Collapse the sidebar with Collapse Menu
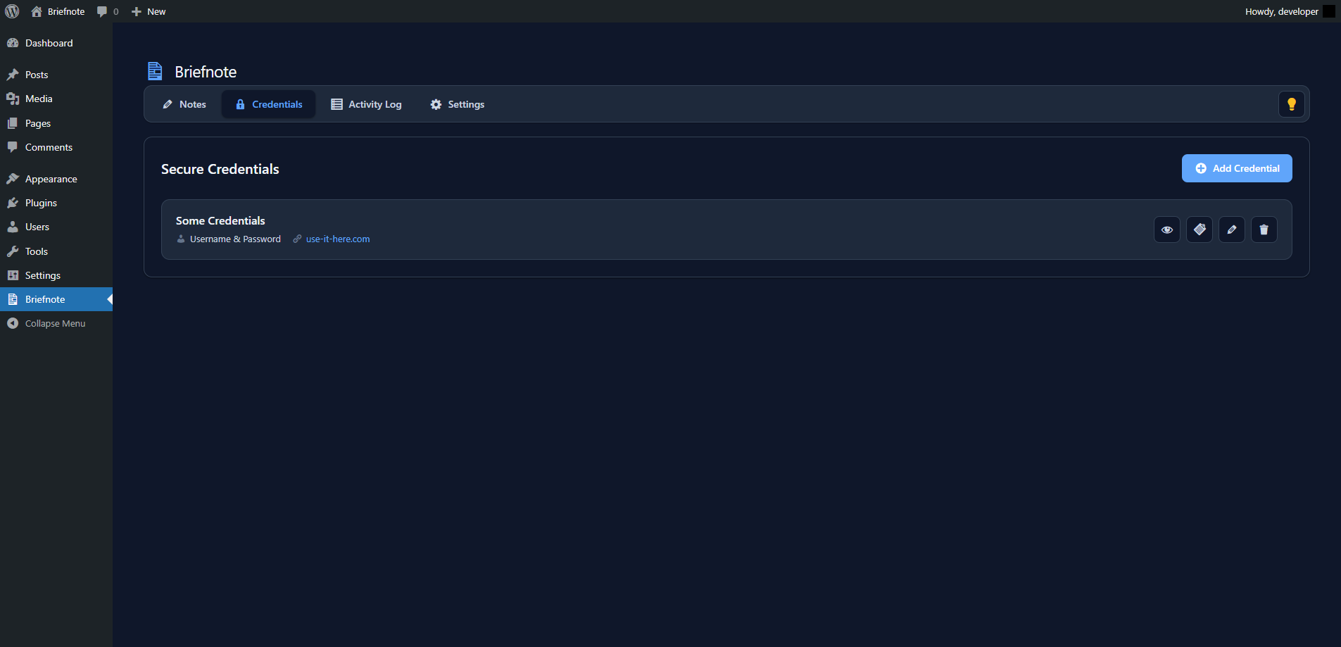Viewport: 1341px width, 647px height. tap(56, 323)
